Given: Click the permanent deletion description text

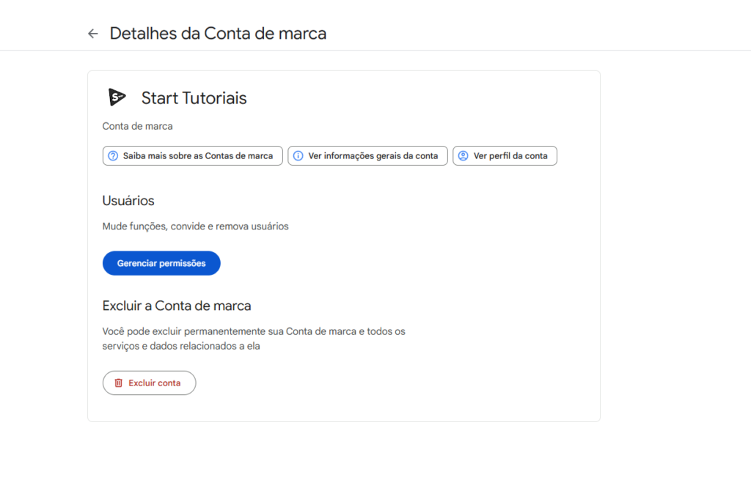Looking at the screenshot, I should pos(254,339).
